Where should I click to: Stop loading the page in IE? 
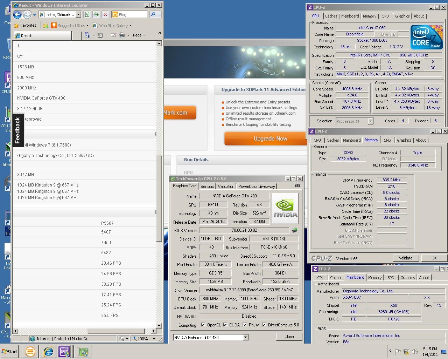(x=105, y=14)
